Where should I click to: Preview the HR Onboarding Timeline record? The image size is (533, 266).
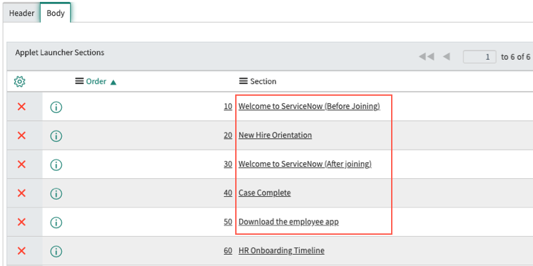56,251
